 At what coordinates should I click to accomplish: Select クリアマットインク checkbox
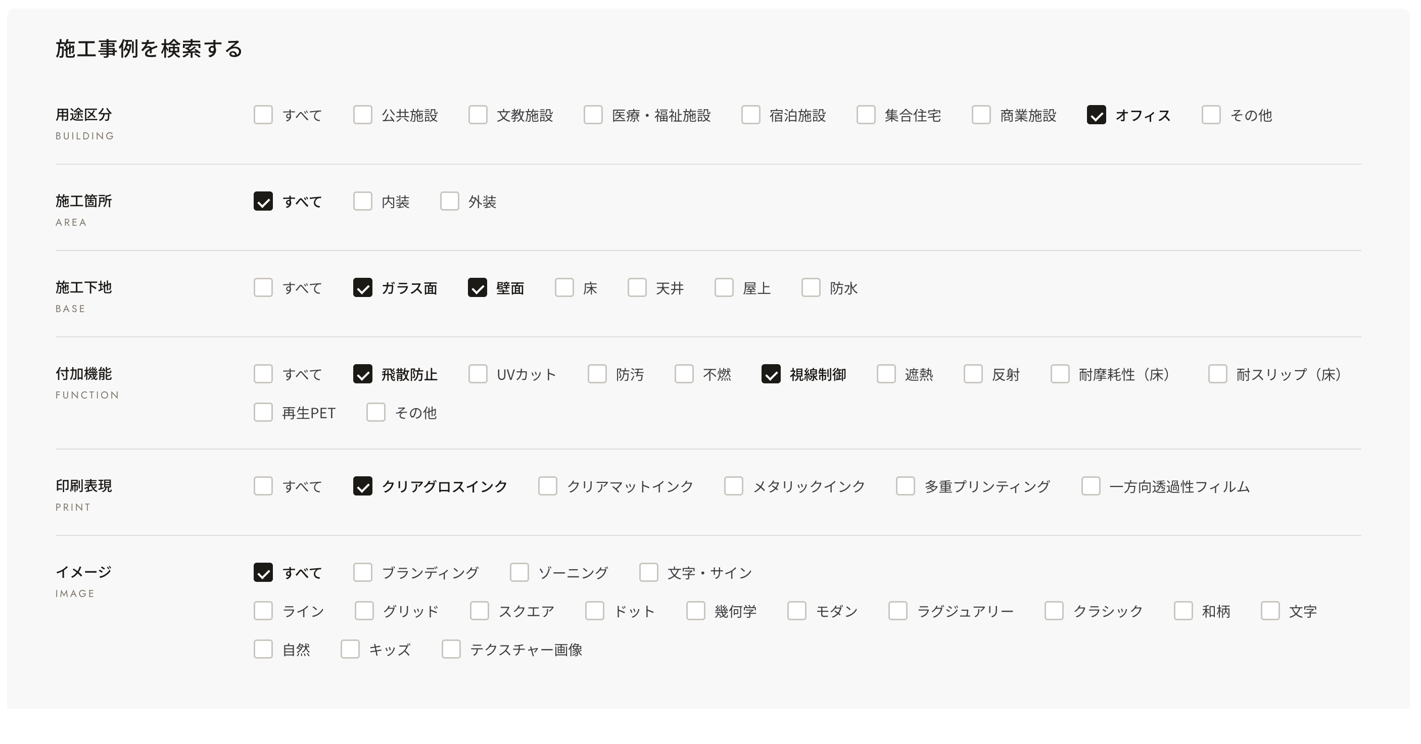548,486
